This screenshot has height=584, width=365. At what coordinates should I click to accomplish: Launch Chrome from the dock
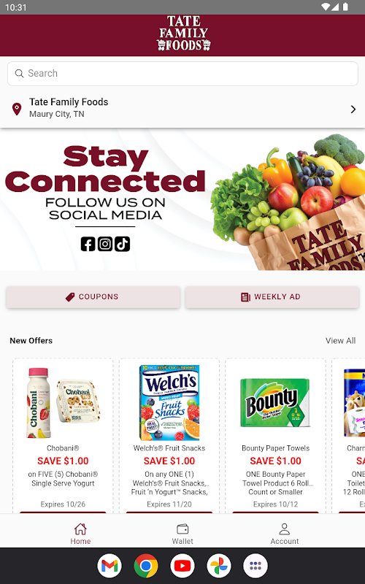pos(146,566)
